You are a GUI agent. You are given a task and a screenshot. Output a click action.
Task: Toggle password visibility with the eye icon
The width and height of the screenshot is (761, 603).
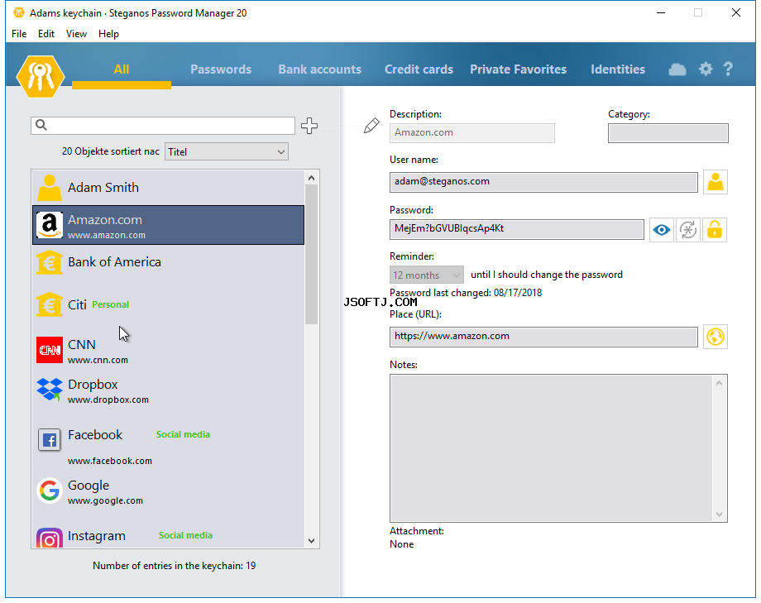point(662,230)
